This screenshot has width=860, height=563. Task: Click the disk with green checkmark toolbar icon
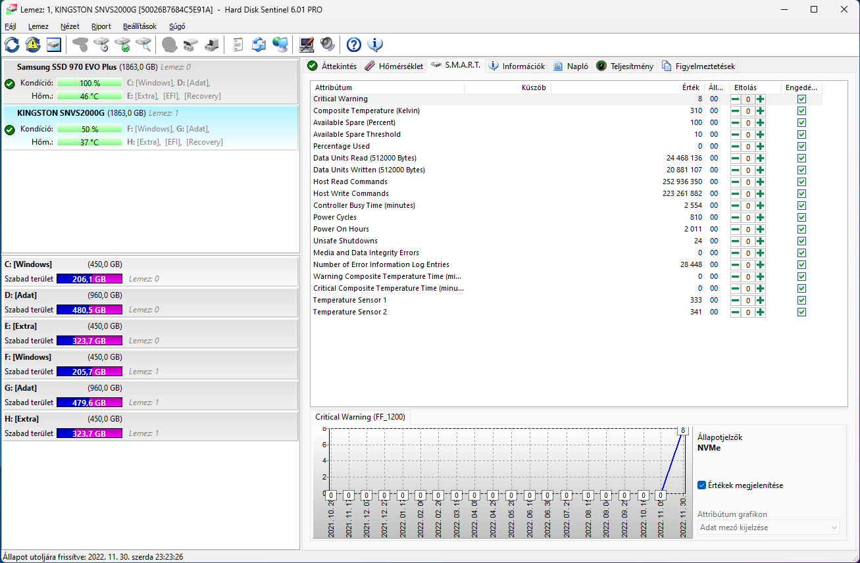point(122,45)
